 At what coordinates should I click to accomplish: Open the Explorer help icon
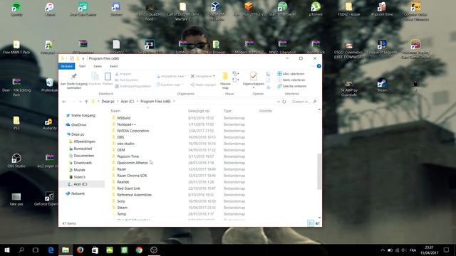pos(318,66)
